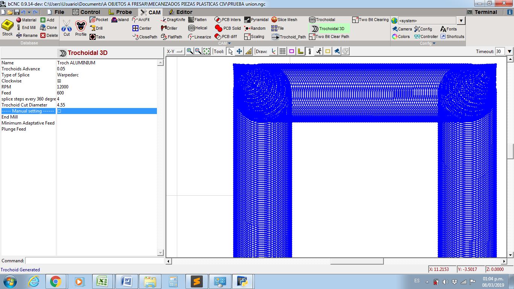Image resolution: width=514 pixels, height=289 pixels.
Task: Open the Linearize plugin
Action: pyautogui.click(x=200, y=37)
